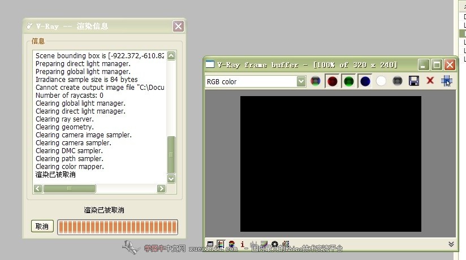The width and height of the screenshot is (466, 260).
Task: Show pixel information (red i icon)
Action: point(242,244)
